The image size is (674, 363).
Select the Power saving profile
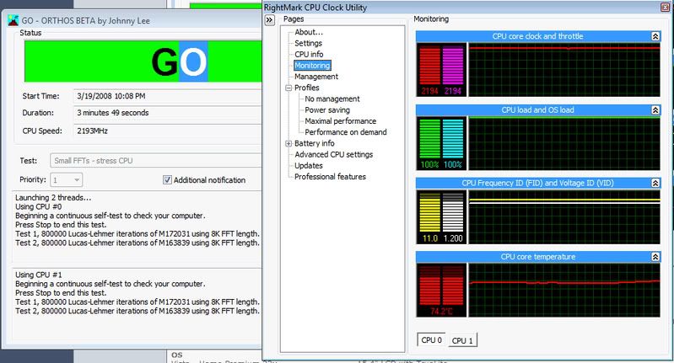coord(327,110)
